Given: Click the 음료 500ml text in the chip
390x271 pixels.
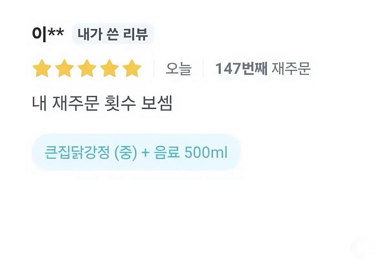Looking at the screenshot, I should point(191,153).
